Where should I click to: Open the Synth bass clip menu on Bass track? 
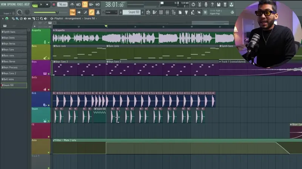pyautogui.click(x=220, y=46)
